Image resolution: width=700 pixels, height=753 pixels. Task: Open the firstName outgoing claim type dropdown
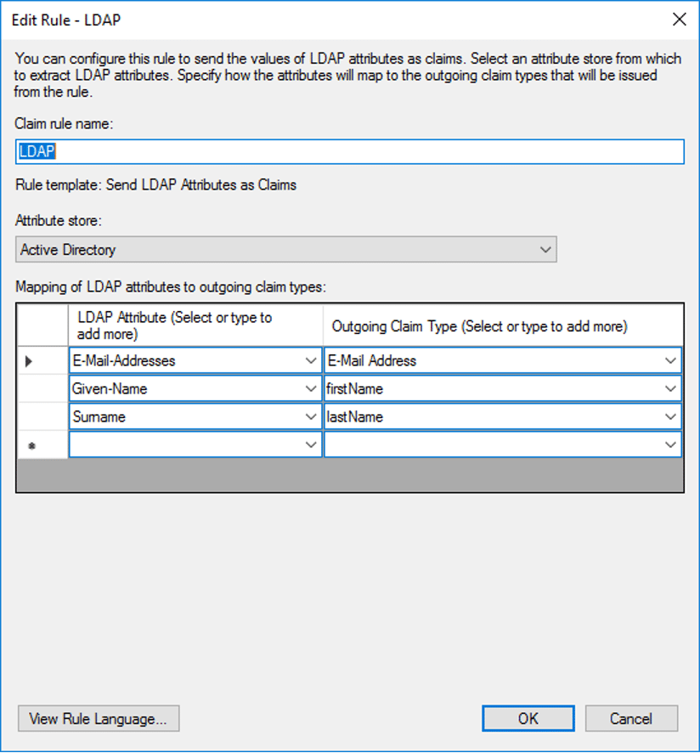tap(671, 388)
